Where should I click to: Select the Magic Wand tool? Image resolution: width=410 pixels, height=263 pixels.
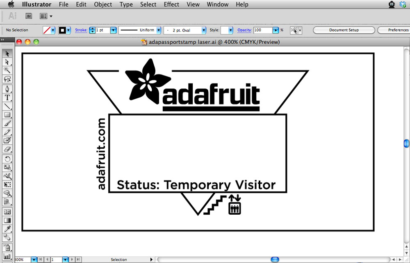7,70
